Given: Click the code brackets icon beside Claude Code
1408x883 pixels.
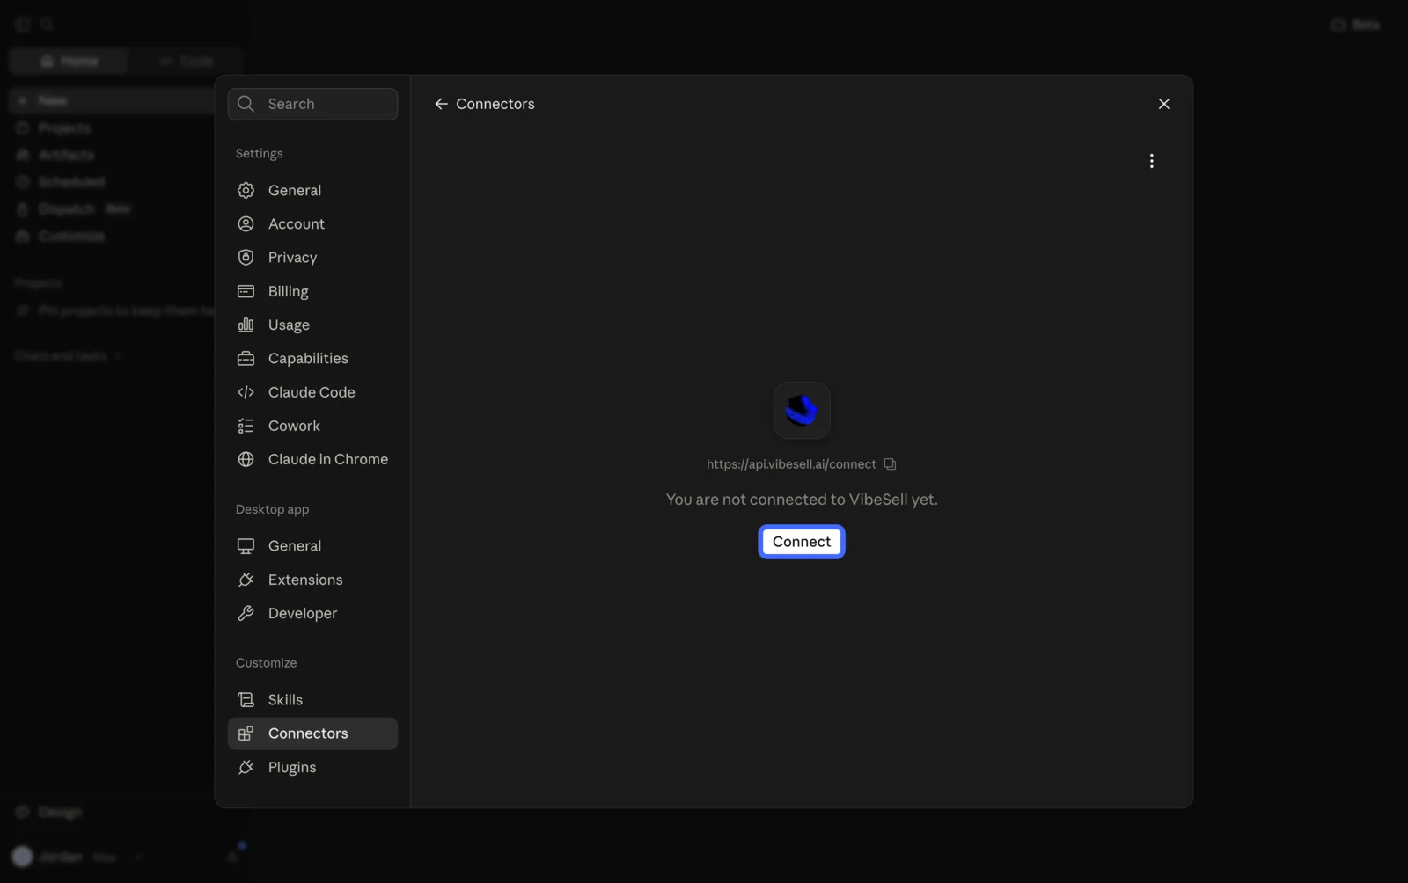Looking at the screenshot, I should coord(246,392).
